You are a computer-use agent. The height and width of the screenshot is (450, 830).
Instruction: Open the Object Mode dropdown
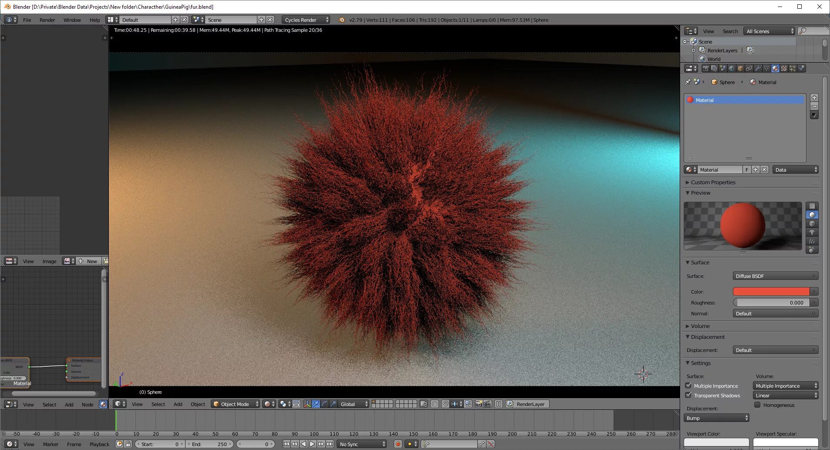tap(236, 404)
